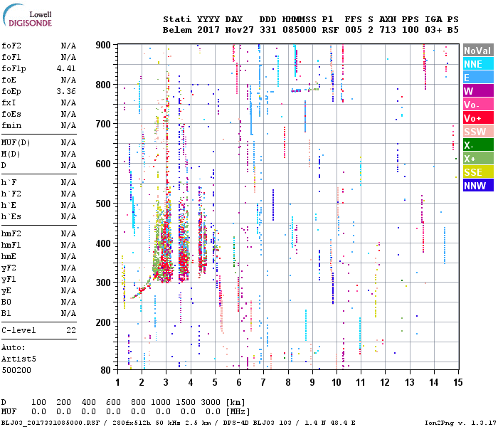
Task: Click the 3 MHz frequency axis label
Action: click(166, 382)
